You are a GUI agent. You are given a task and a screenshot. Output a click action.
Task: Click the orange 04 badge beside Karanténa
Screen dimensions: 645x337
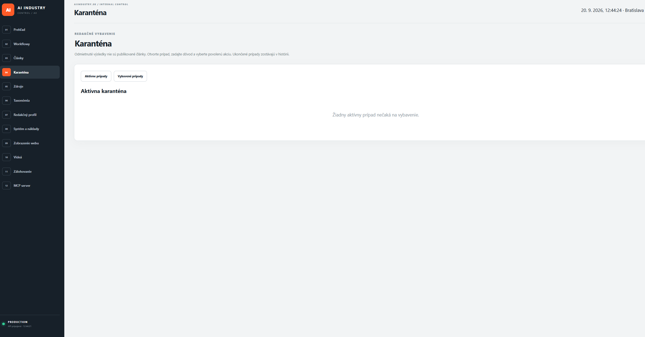pos(6,72)
